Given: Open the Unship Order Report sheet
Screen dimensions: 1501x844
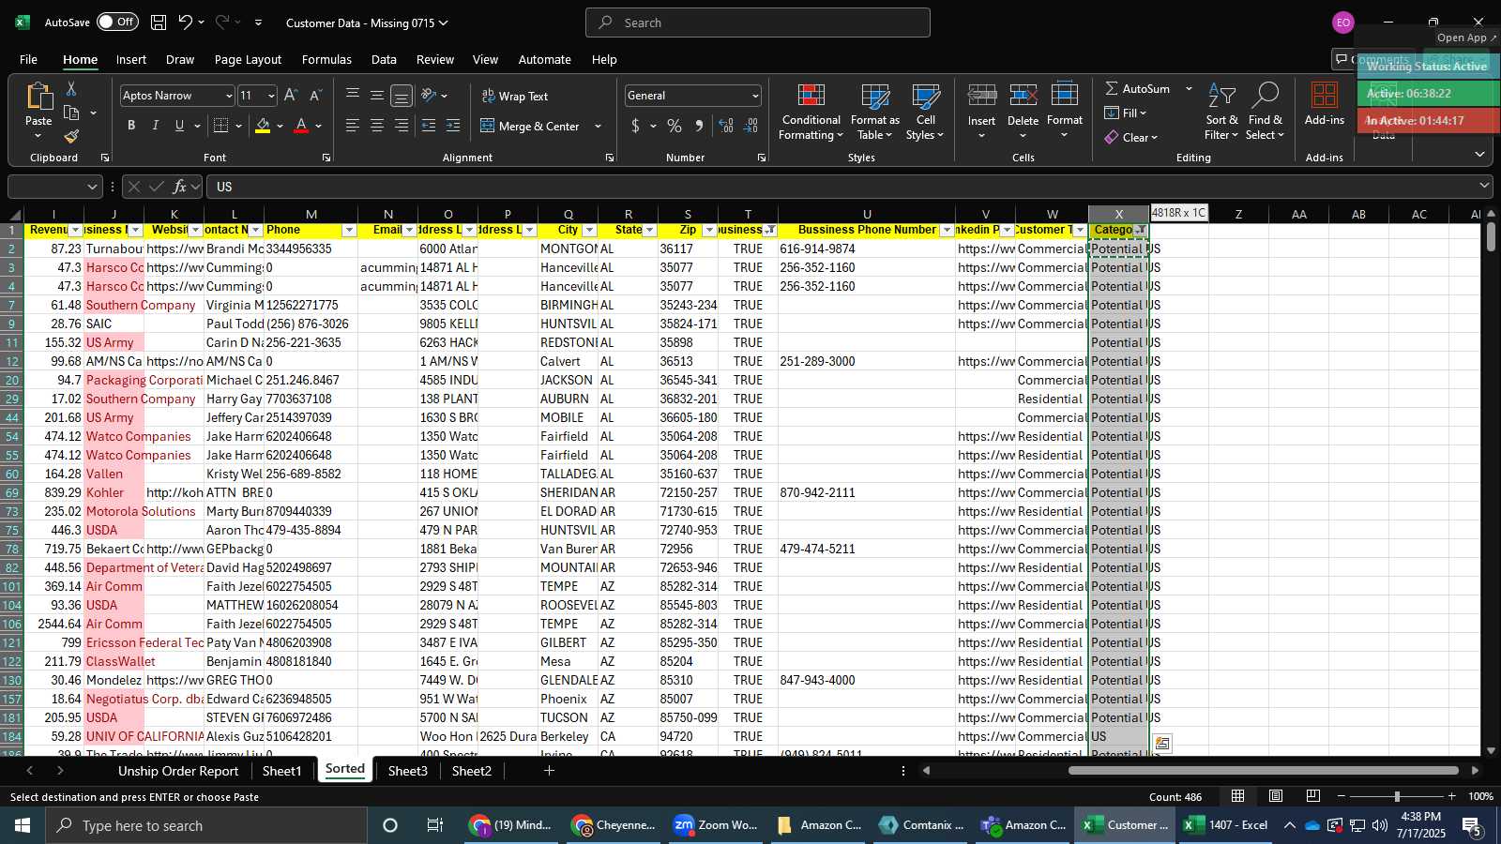Looking at the screenshot, I should [x=178, y=771].
